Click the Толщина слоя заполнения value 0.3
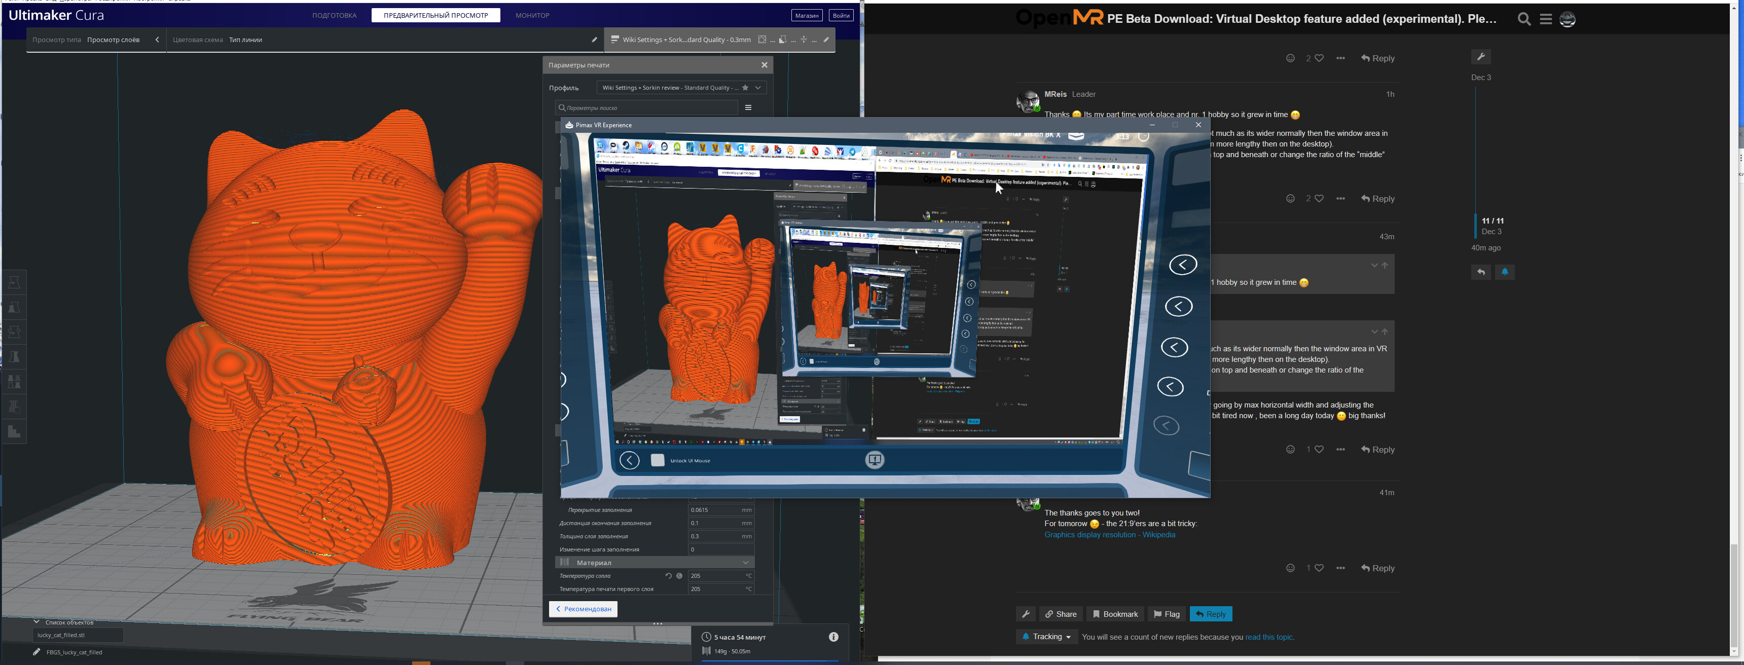Screen dimensions: 1744x665 [721, 536]
